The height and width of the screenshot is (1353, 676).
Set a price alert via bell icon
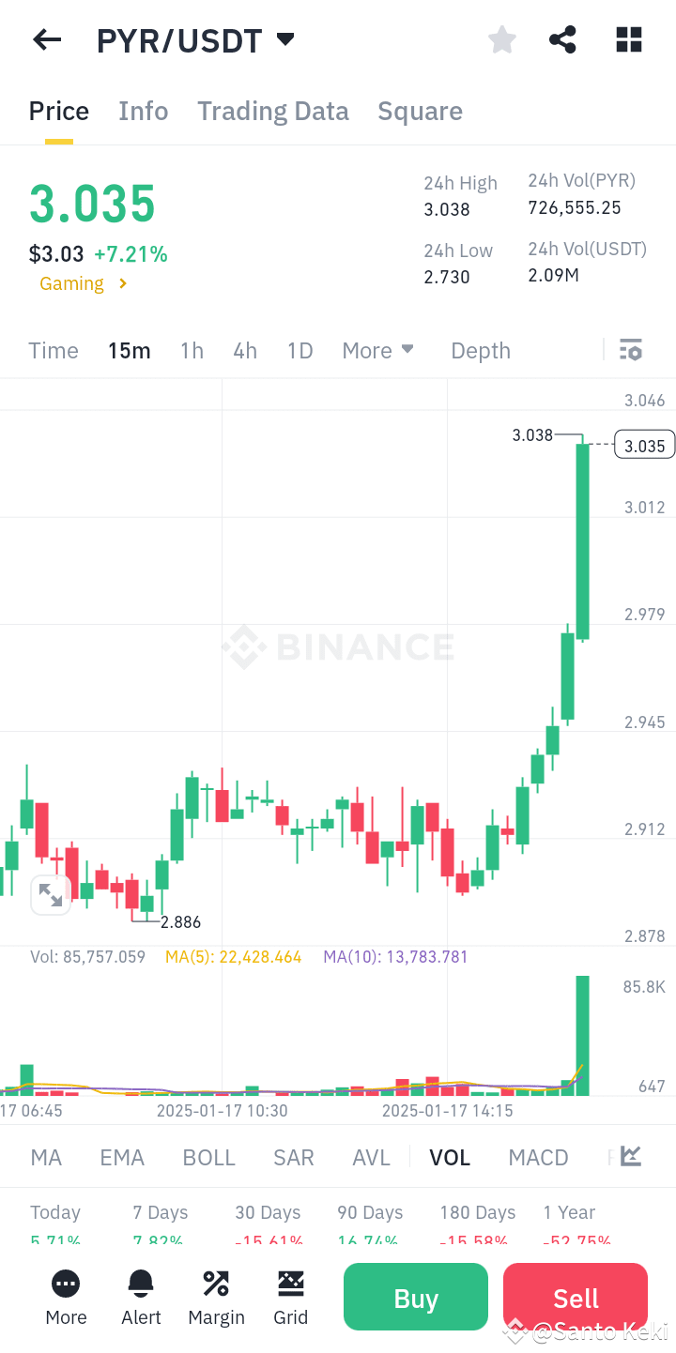(141, 1297)
